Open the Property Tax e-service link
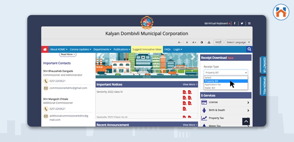Screen dimensions: 294x142 pyautogui.click(x=216, y=118)
